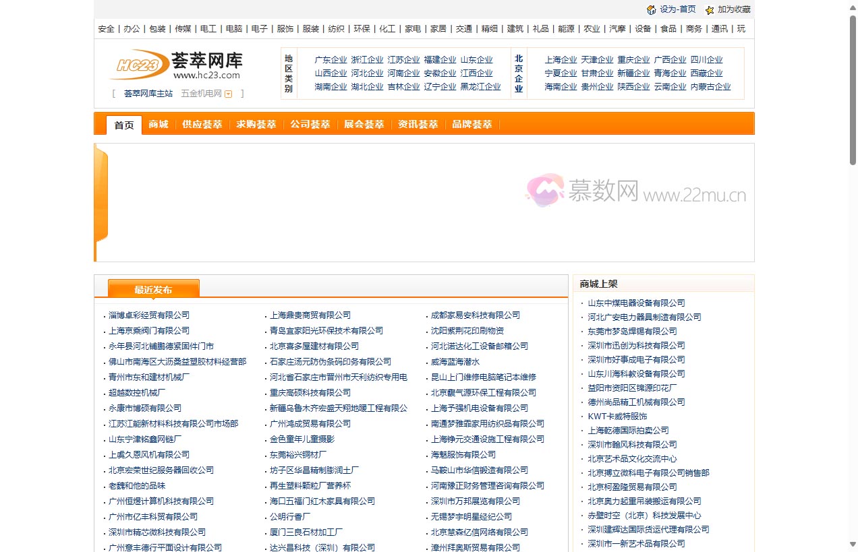Open 山东中煤电器设备有限公司 in 商城上架

[x=636, y=303]
